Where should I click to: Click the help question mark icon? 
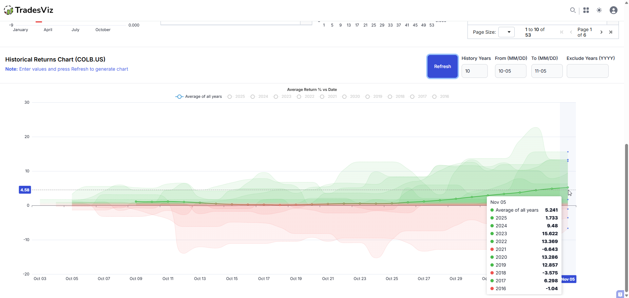point(620,294)
